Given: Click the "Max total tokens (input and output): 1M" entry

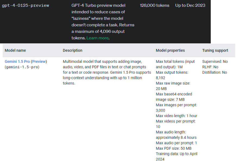Looking at the screenshot, I should [x=175, y=64].
